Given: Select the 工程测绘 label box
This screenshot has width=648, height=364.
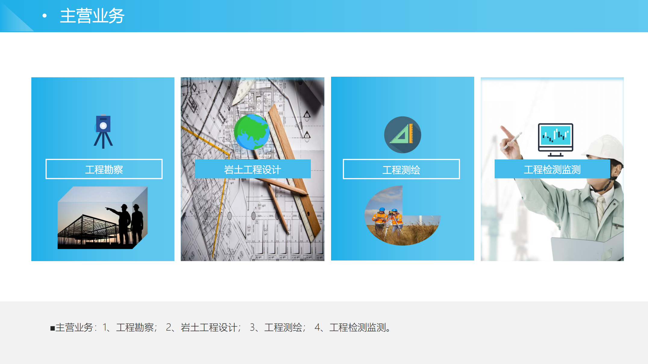Looking at the screenshot, I should pyautogui.click(x=401, y=169).
